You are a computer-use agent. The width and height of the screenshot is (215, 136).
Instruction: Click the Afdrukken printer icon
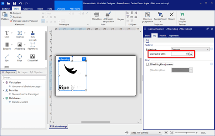tap(97, 15)
